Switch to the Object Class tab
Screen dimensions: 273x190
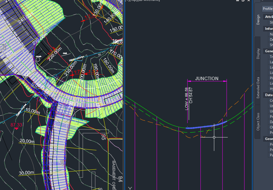click(257, 122)
